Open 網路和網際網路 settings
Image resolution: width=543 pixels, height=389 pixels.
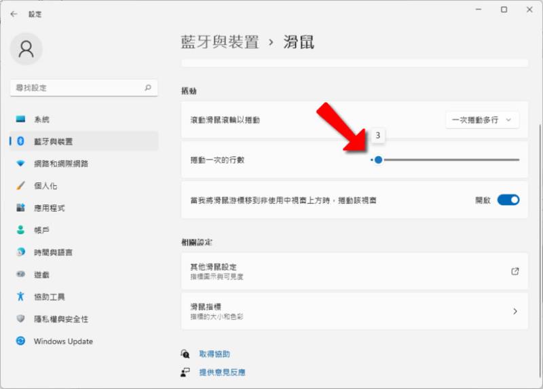(x=83, y=163)
